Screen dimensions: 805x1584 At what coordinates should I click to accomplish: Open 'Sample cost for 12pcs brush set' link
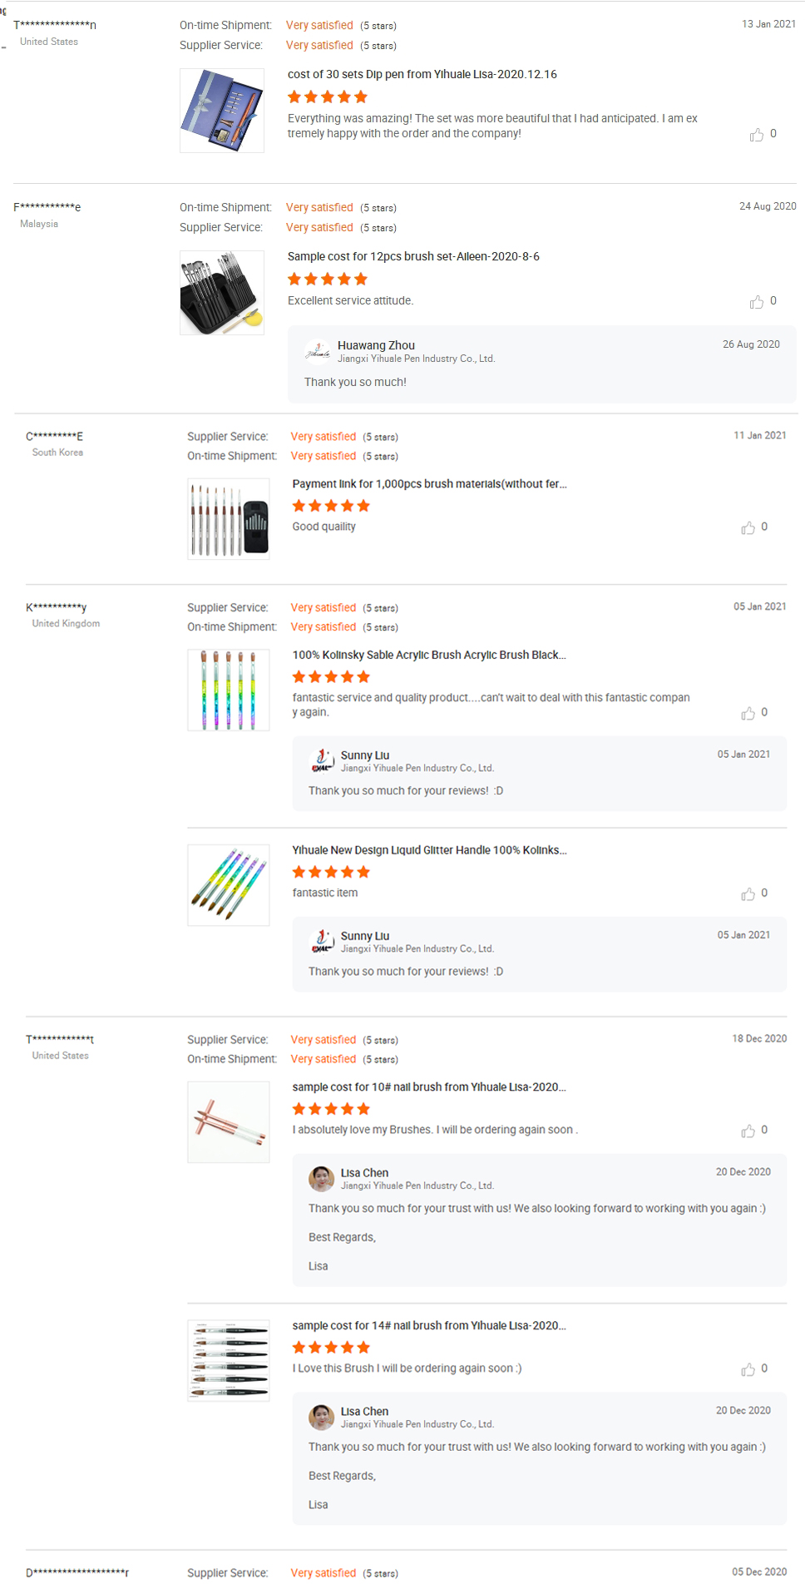(413, 256)
